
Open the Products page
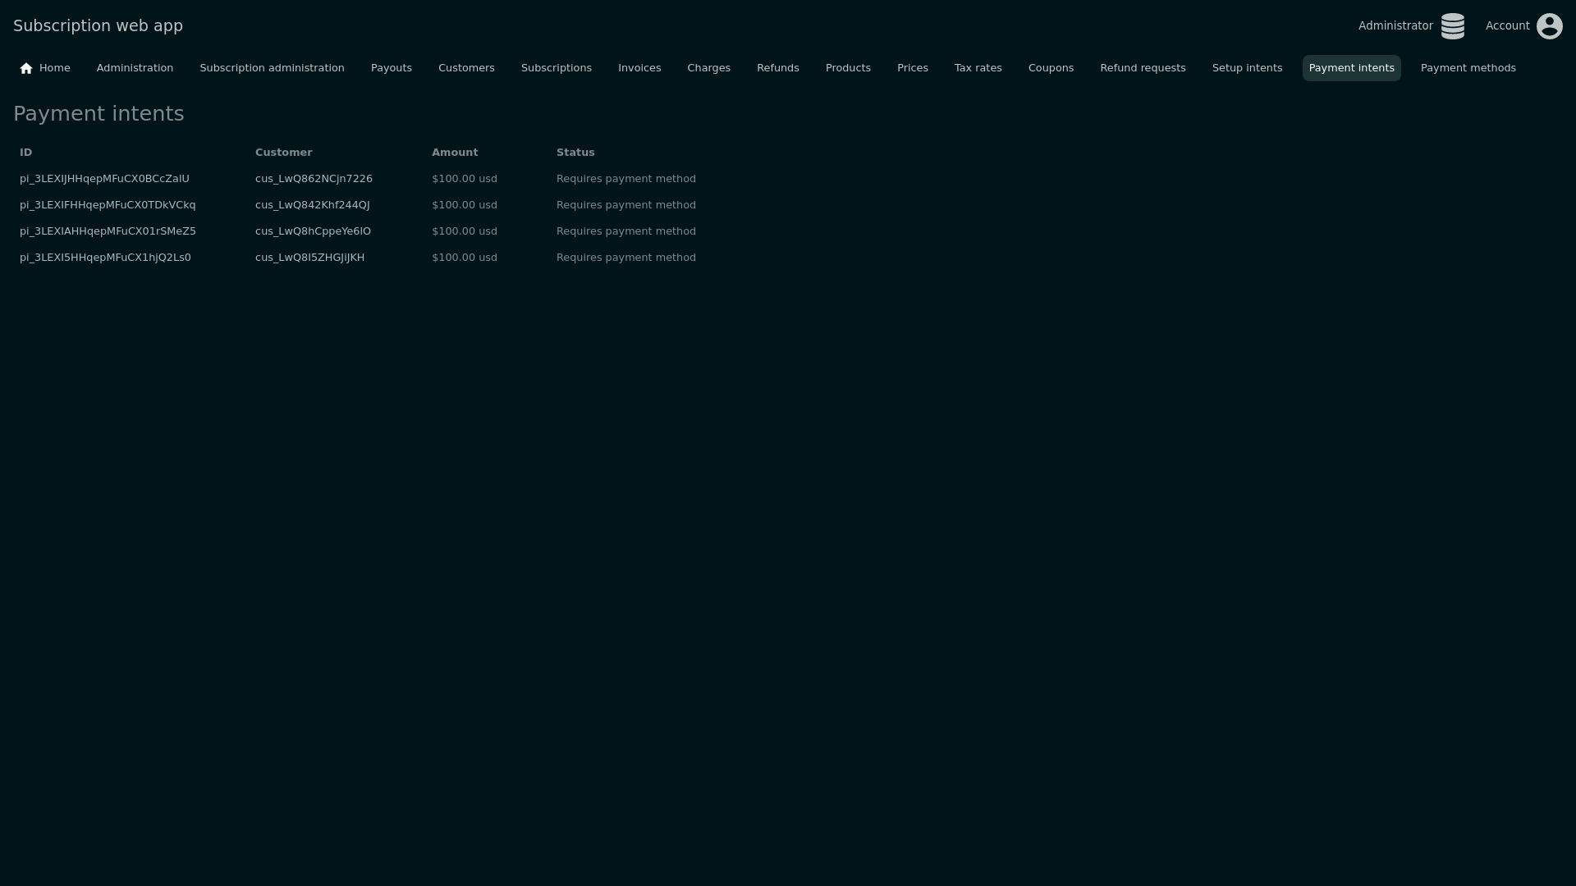(x=847, y=68)
